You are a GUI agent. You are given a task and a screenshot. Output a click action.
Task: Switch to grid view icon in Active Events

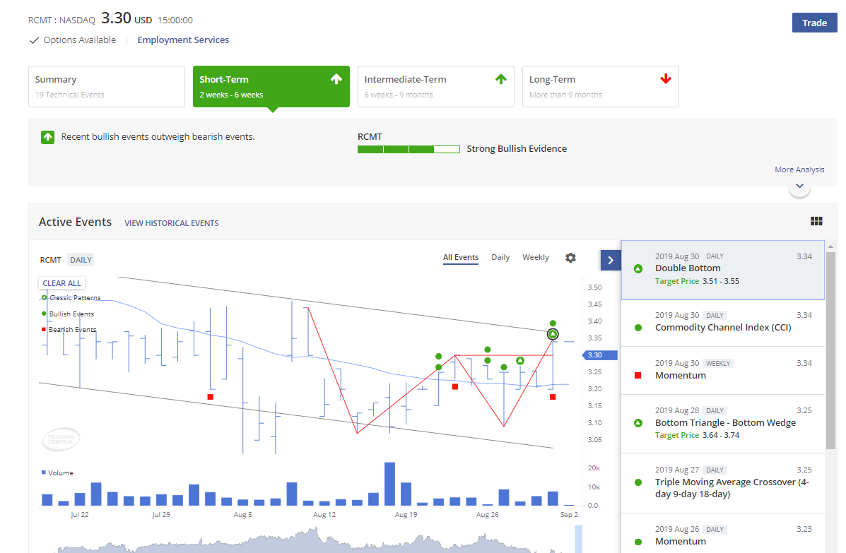(816, 221)
